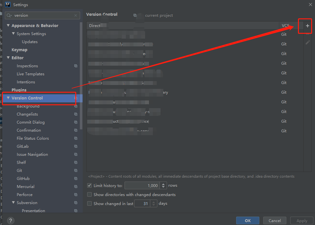Click the search magnifier icon in settings search
This screenshot has width=315, height=225.
click(x=8, y=15)
